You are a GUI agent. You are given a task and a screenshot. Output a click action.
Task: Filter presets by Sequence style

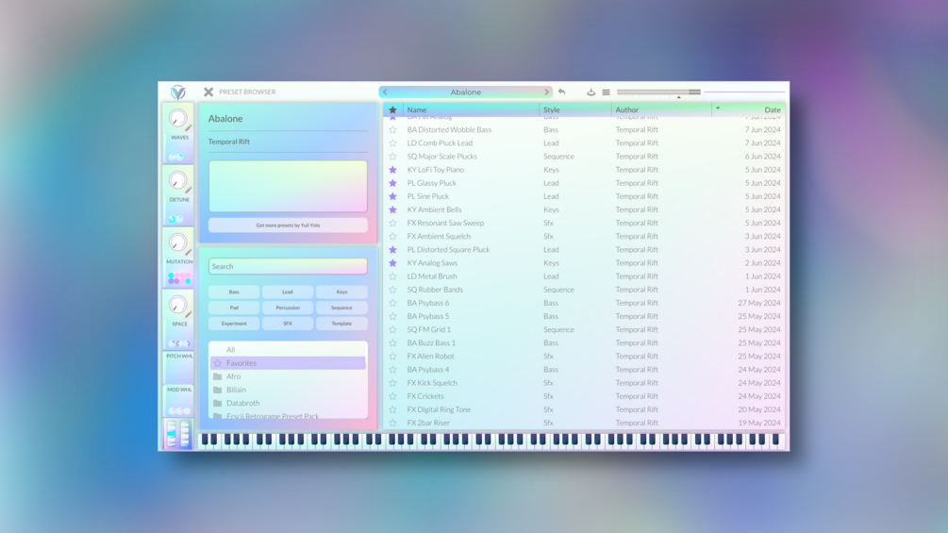click(341, 308)
